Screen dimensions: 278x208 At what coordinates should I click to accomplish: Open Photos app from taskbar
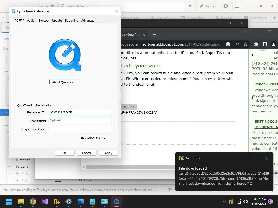[80, 201]
